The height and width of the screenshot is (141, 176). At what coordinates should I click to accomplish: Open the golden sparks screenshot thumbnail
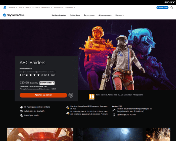[x=158, y=134]
